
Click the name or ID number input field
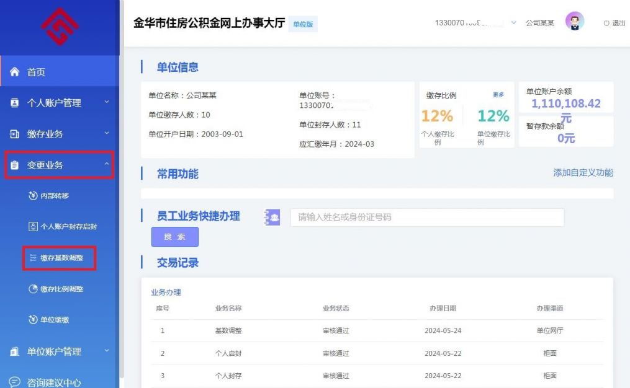(x=426, y=217)
